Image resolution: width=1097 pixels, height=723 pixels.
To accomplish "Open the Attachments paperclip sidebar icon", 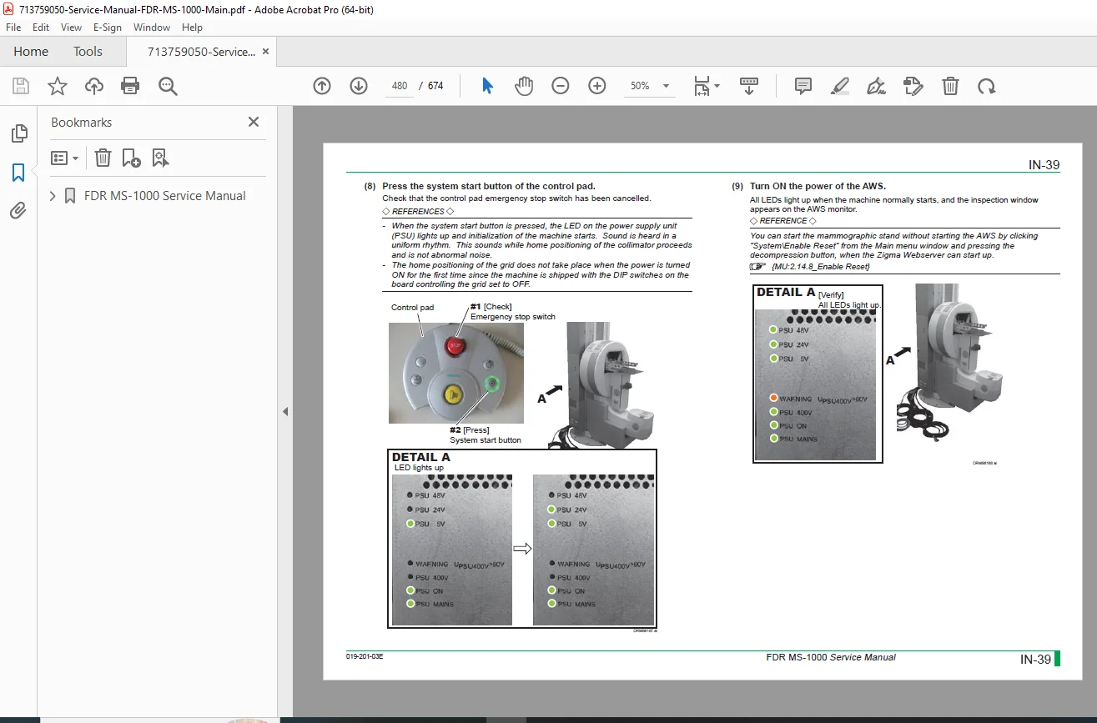I will pyautogui.click(x=18, y=211).
